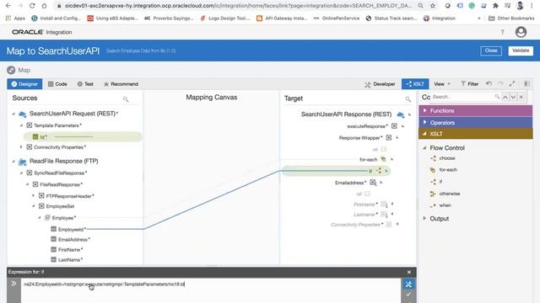Open the Filter option
The width and height of the screenshot is (540, 303).
(x=470, y=84)
